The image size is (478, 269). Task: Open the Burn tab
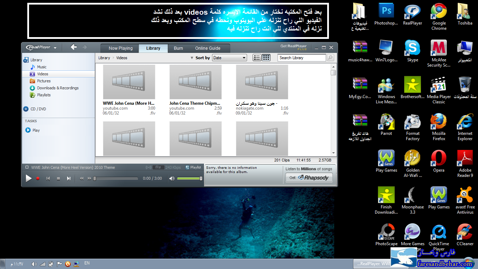tap(178, 48)
